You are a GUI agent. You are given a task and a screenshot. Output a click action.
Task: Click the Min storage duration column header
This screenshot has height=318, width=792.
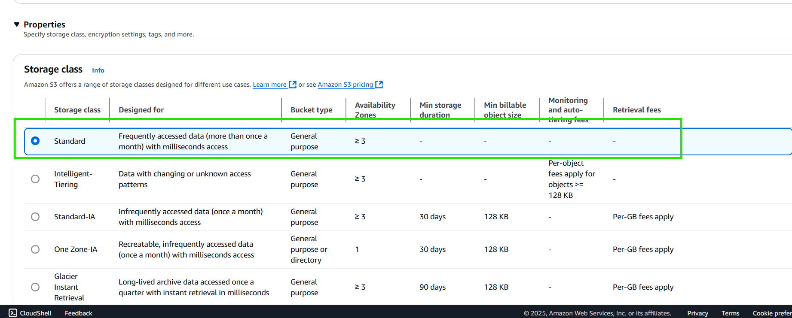440,110
